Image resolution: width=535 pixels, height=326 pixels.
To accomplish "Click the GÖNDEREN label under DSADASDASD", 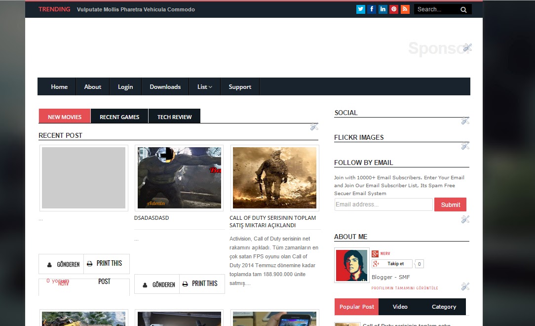I will (164, 285).
